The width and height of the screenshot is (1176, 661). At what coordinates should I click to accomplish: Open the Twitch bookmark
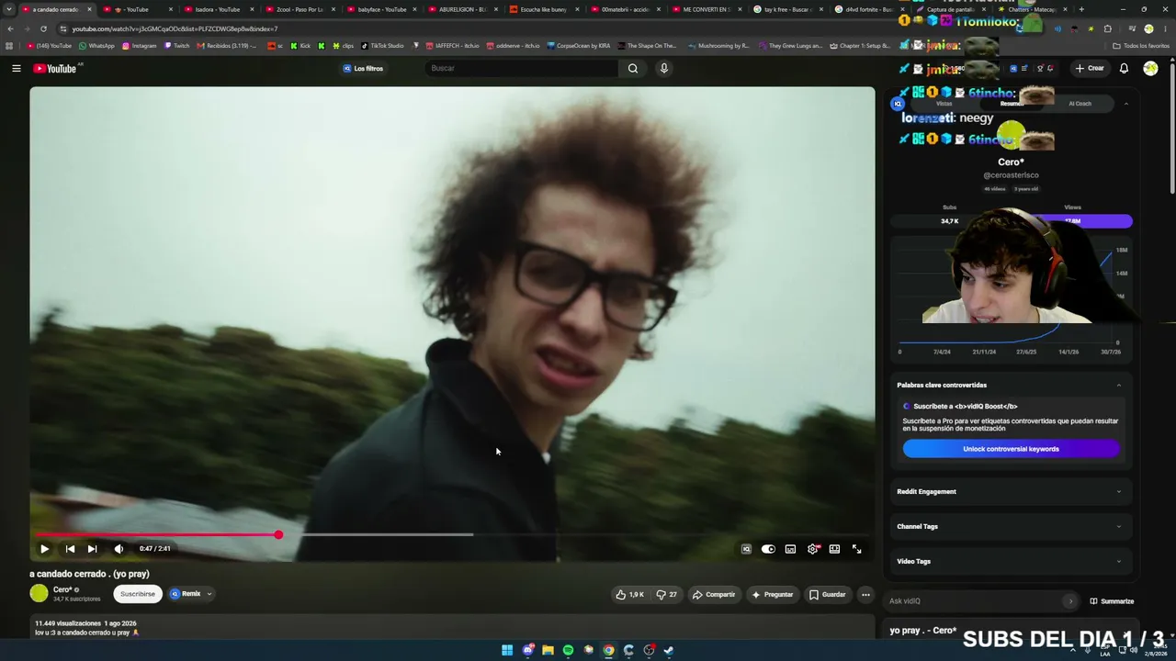[x=176, y=46]
